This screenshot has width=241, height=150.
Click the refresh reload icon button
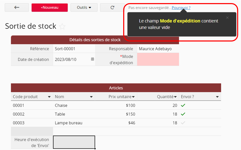tap(112, 7)
